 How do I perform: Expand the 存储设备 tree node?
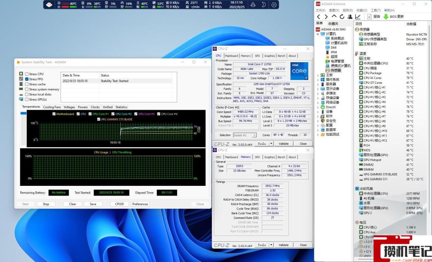point(318,98)
